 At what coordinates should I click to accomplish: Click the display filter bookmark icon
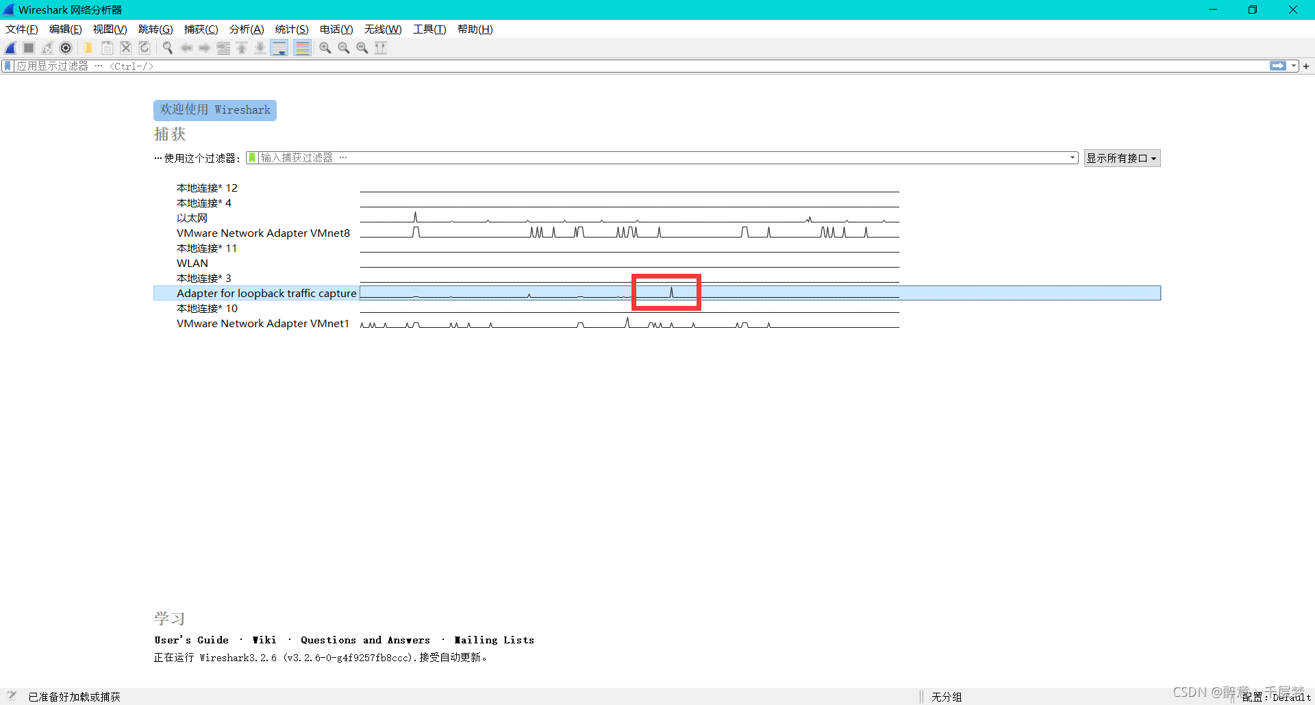pos(8,66)
